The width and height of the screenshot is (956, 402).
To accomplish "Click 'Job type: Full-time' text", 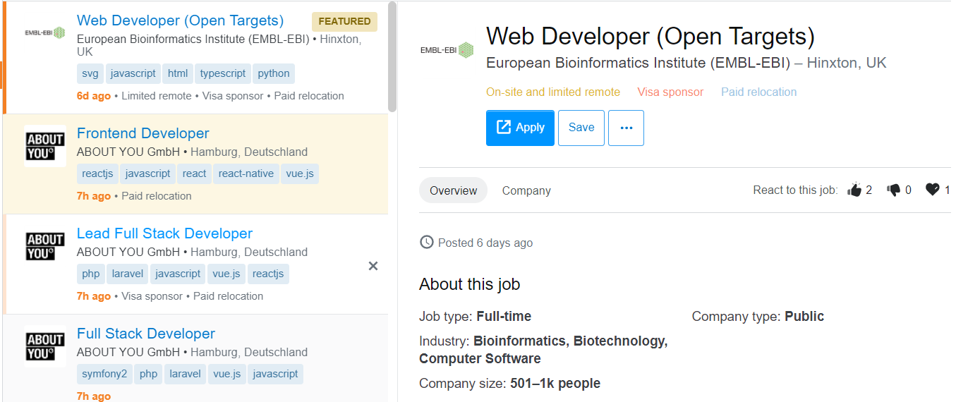I will [475, 317].
